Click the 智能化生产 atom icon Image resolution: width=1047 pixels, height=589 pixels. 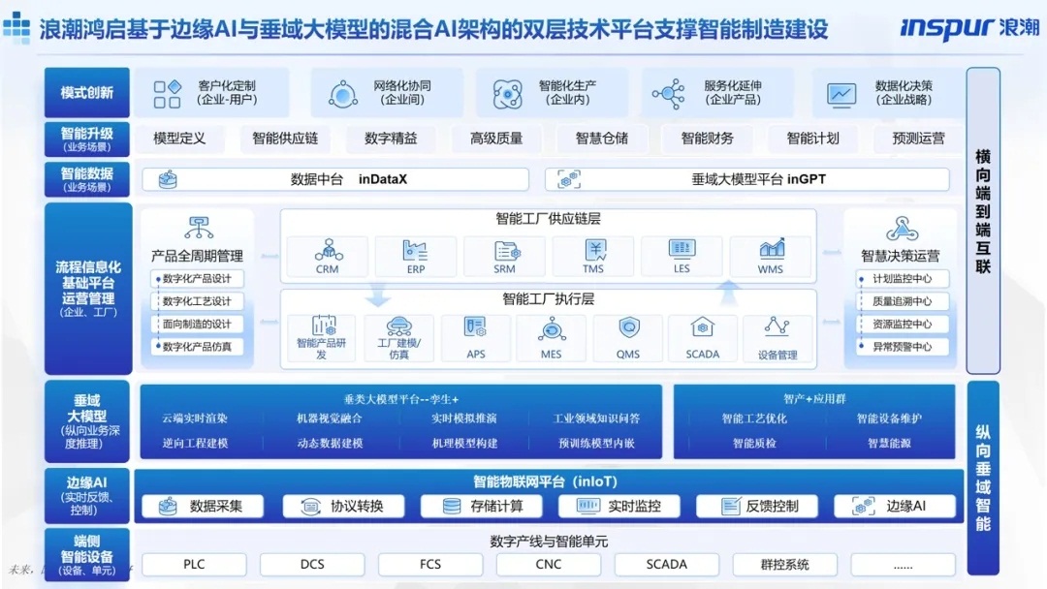pos(507,94)
